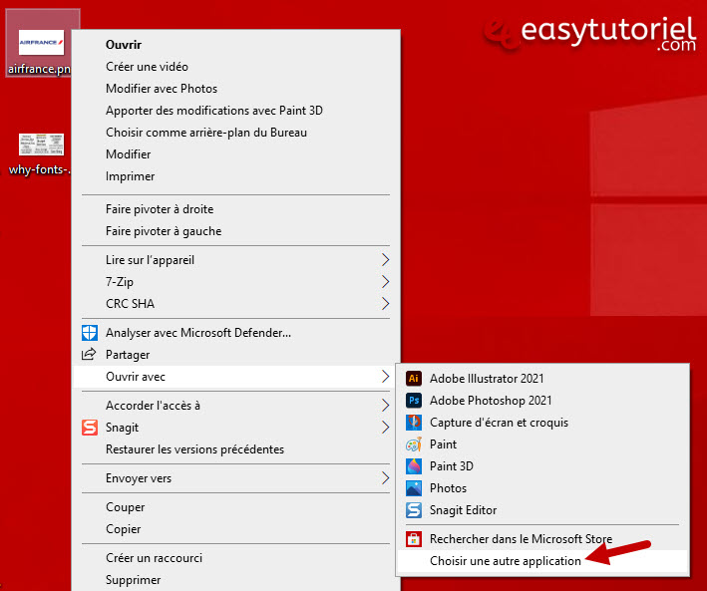This screenshot has width=707, height=591.
Task: Open the 7-Zip menu entry
Action: click(x=235, y=282)
